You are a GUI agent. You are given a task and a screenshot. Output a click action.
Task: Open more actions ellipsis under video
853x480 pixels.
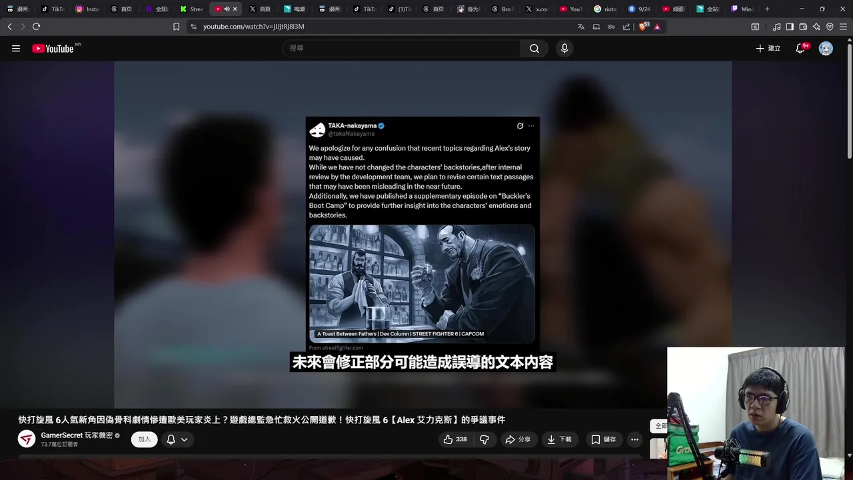[x=634, y=439]
